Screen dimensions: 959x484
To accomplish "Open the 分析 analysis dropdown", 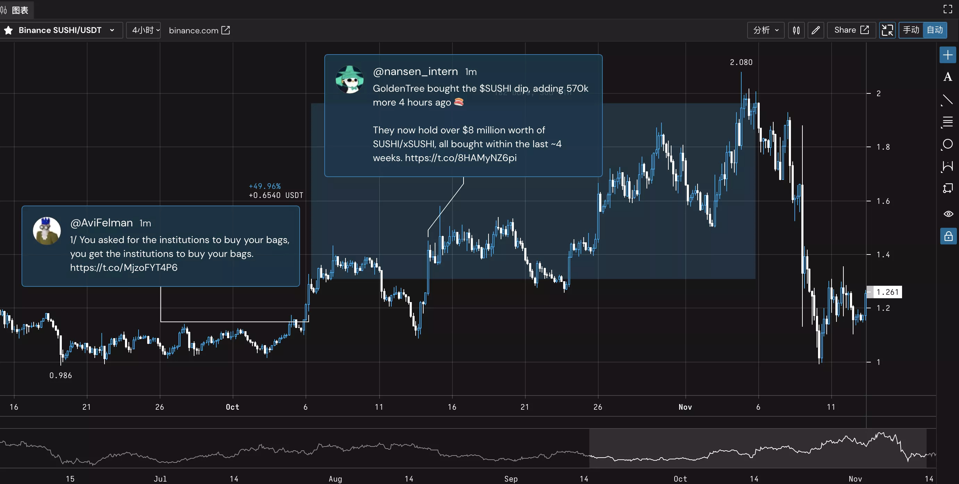I will (x=765, y=30).
